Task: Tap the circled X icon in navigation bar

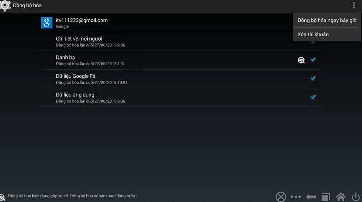Action: tap(281, 197)
